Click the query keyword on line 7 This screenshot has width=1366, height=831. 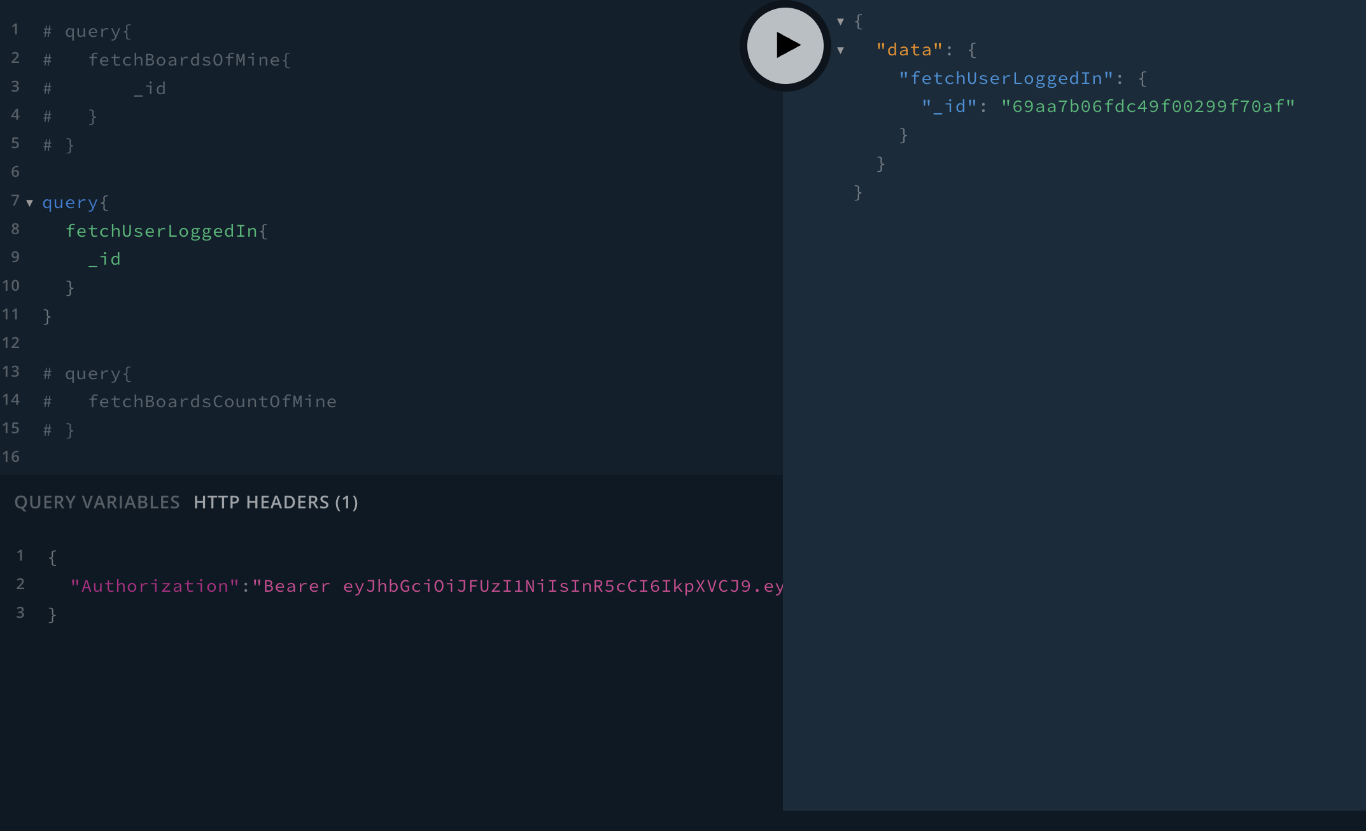(69, 203)
